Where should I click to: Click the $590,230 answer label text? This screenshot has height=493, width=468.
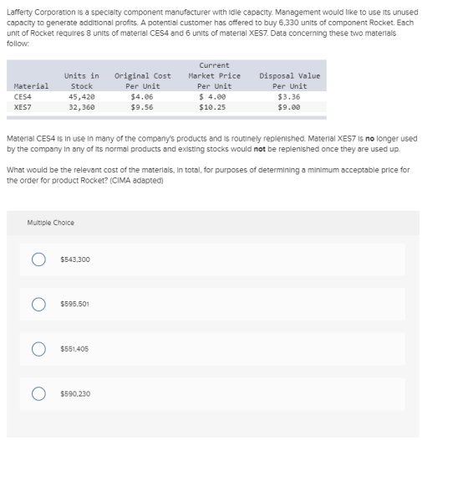pyautogui.click(x=75, y=393)
